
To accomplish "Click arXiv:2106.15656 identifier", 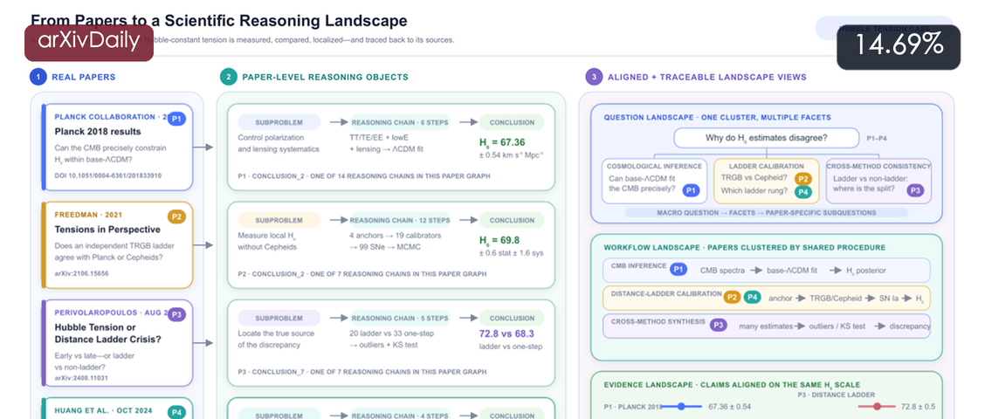I will click(x=81, y=273).
